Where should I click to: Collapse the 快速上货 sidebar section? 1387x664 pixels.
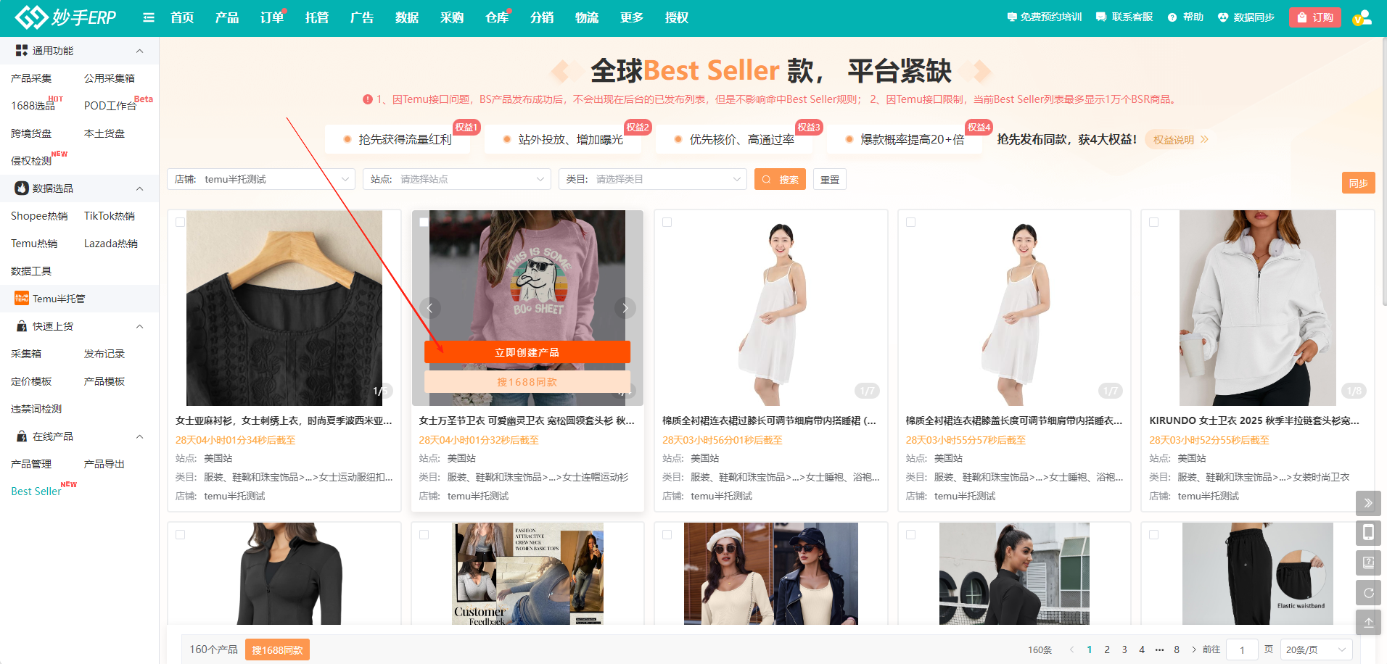tap(140, 326)
